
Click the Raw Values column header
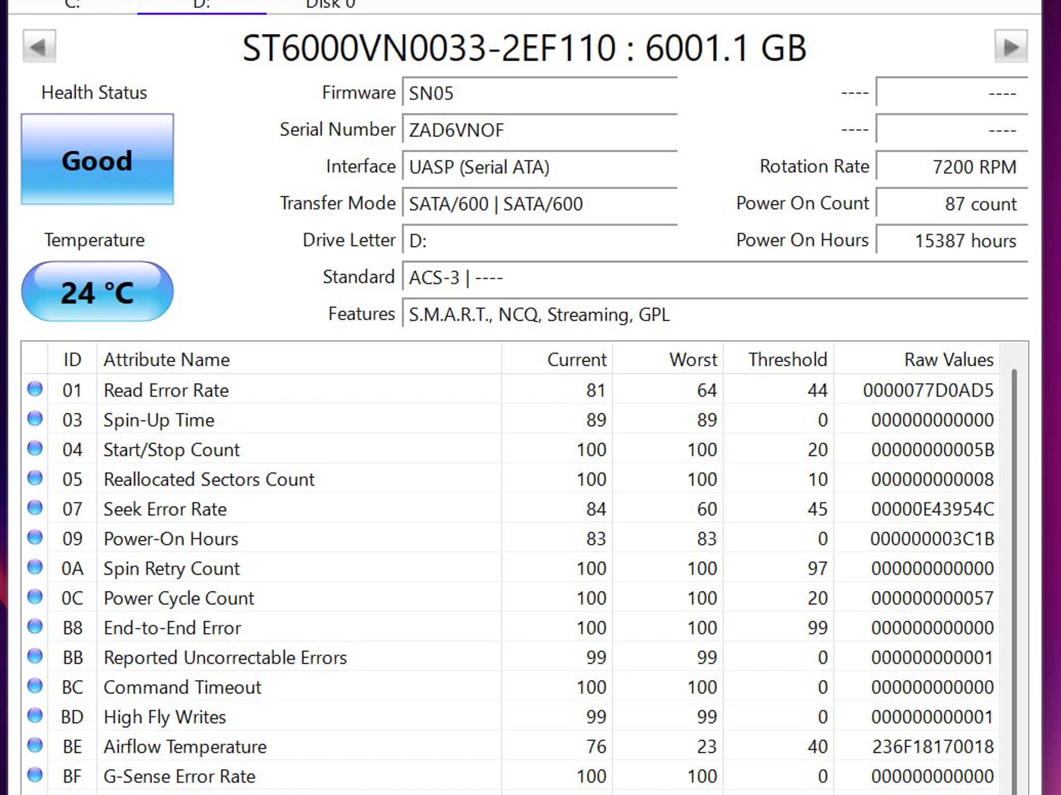(917, 359)
